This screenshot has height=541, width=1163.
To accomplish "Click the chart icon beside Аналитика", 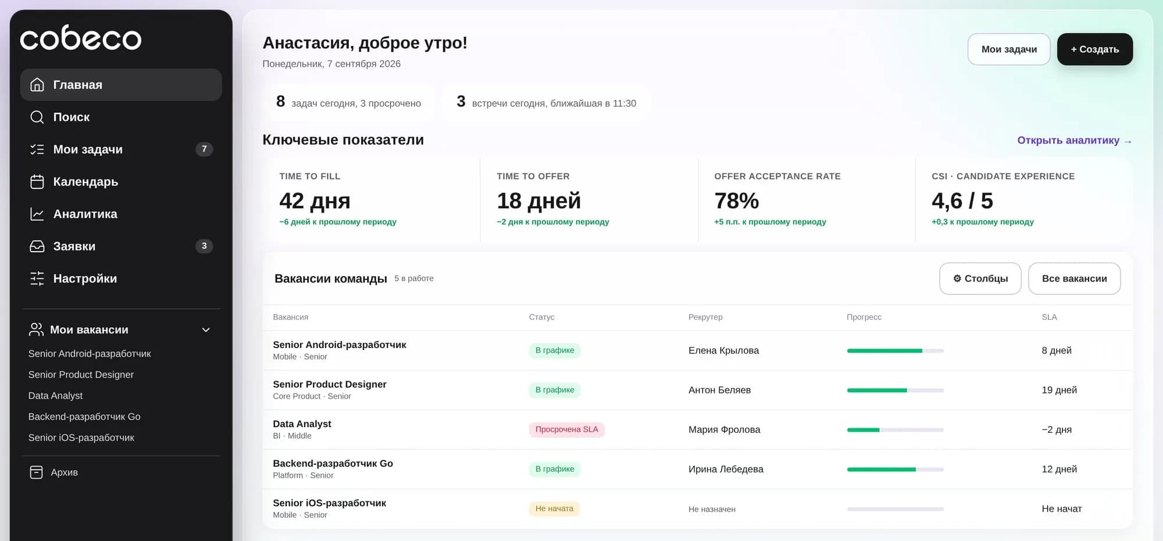I will click(37, 214).
